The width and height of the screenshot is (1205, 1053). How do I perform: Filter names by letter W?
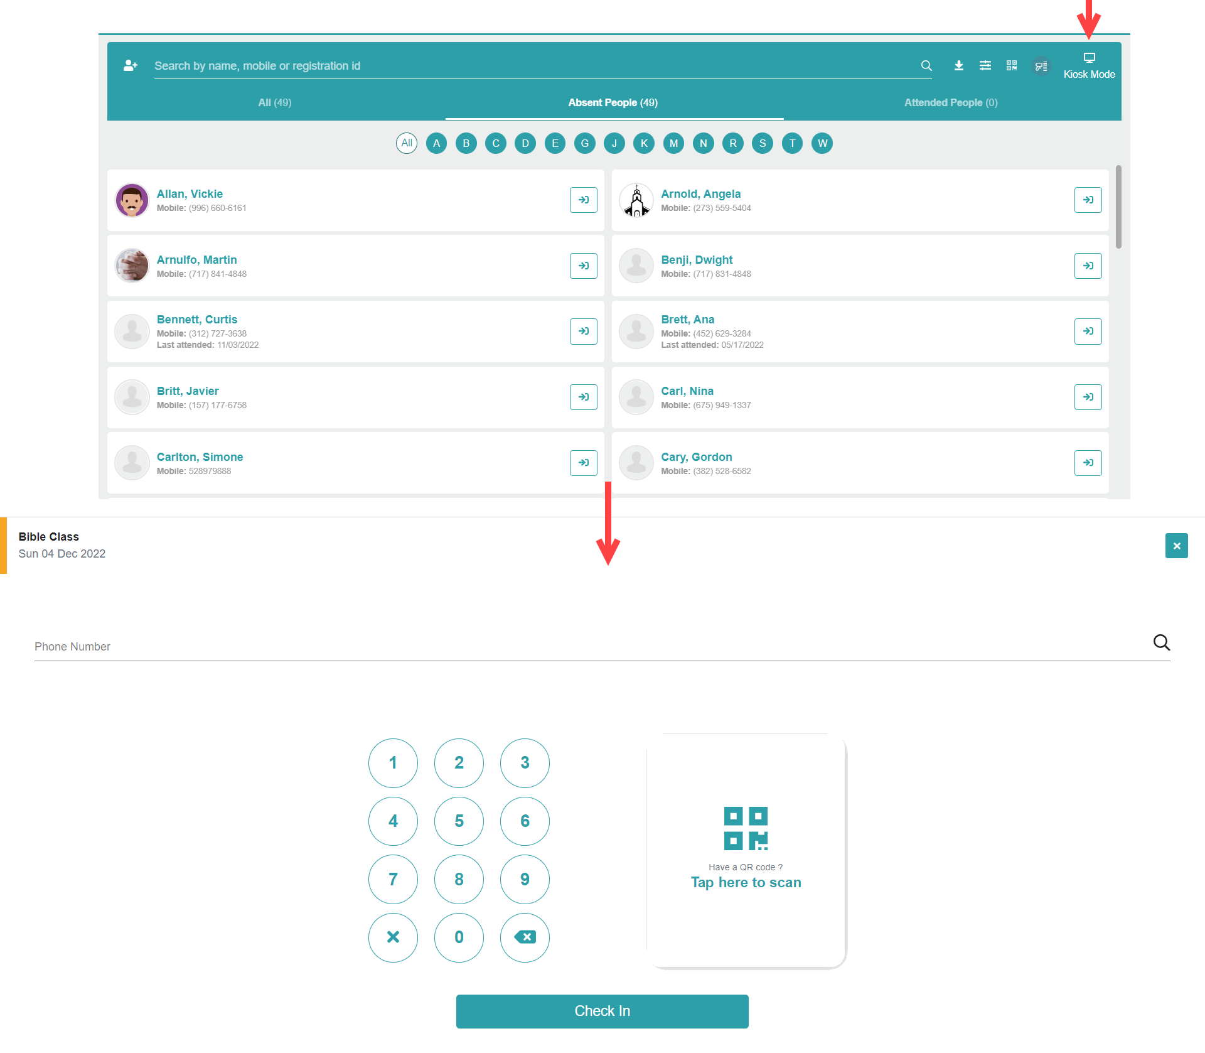[822, 143]
